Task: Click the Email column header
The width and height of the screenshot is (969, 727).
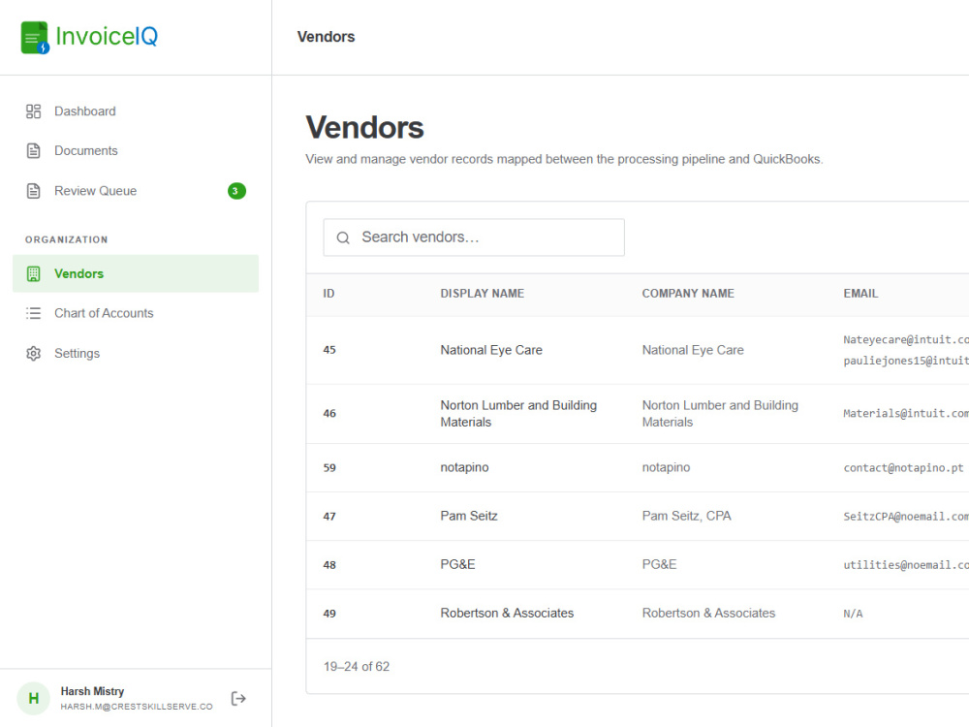Action: (x=860, y=294)
